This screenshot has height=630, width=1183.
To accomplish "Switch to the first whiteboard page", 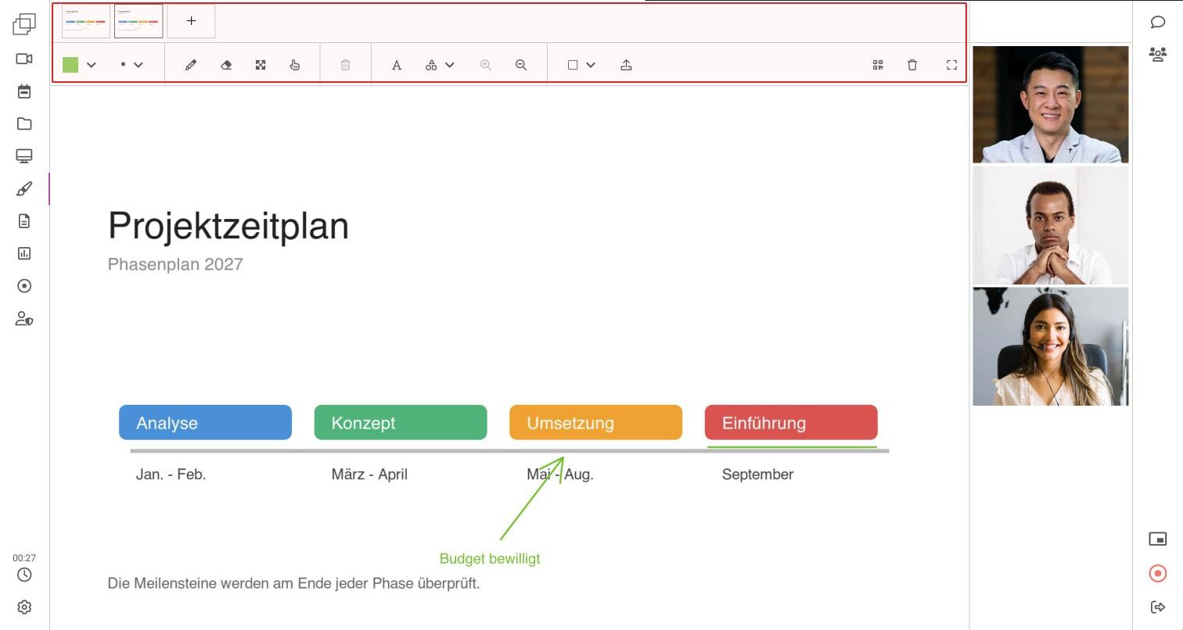I will 86,21.
